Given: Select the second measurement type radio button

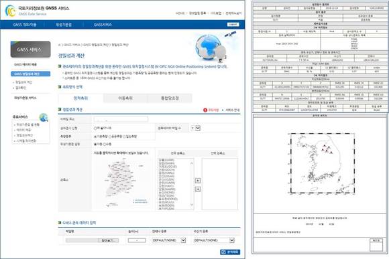Looking at the screenshot, I should [110, 137].
